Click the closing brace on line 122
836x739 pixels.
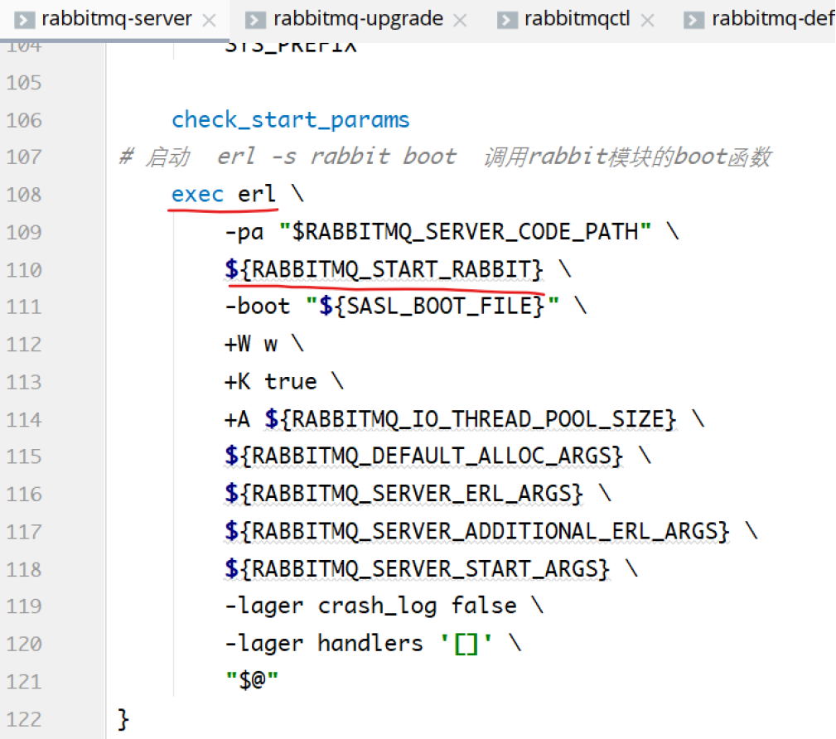(x=124, y=719)
